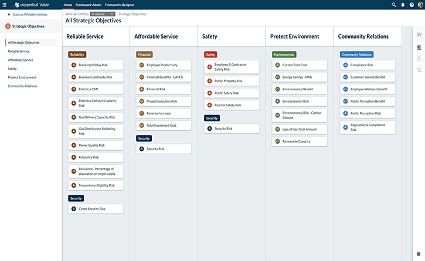Click Back to Whistler Utilities link
Screen dimensions: 425x261
30,15
